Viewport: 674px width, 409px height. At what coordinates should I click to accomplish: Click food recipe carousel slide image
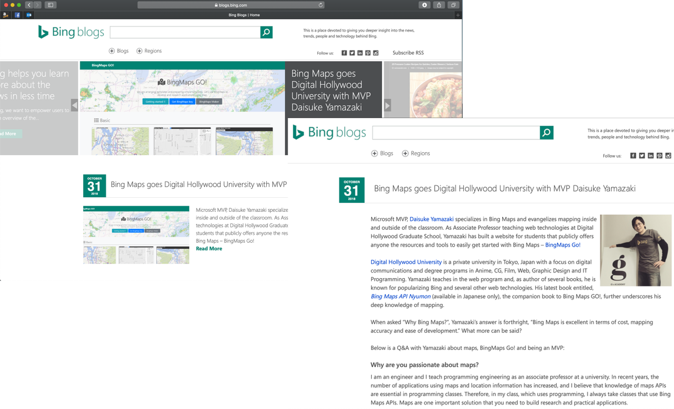[423, 89]
